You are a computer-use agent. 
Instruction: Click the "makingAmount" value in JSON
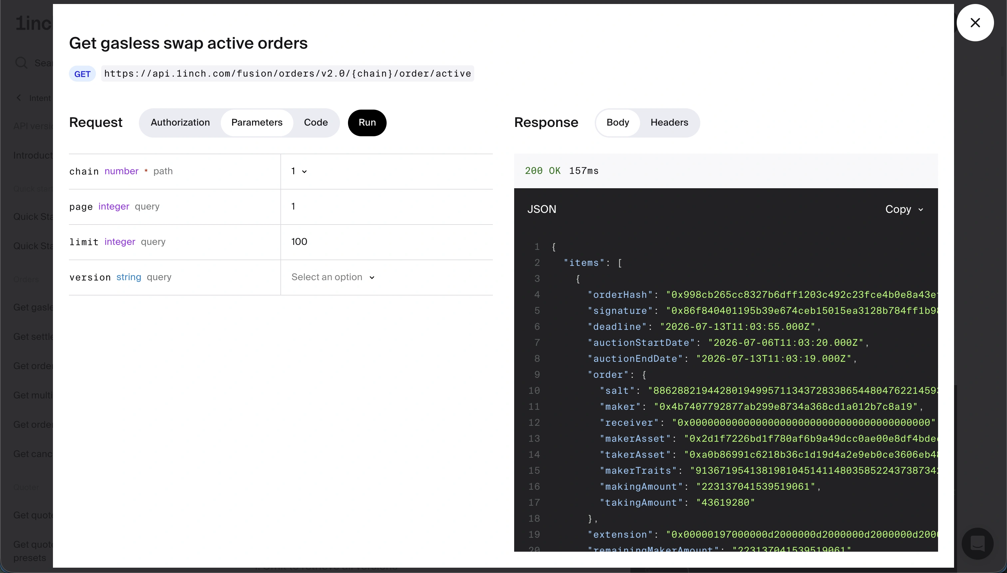click(755, 487)
